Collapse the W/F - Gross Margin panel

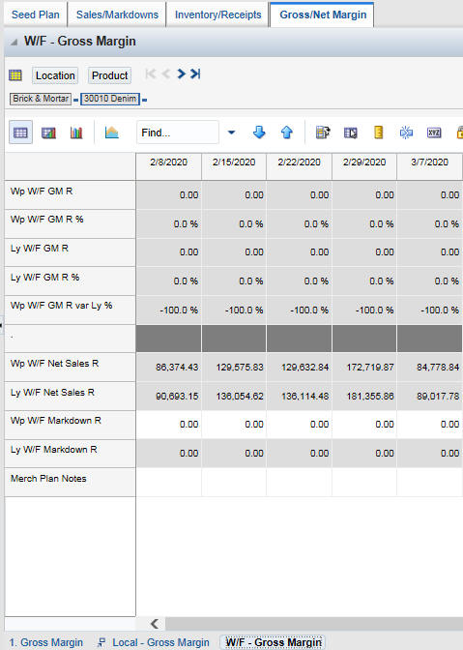pyautogui.click(x=14, y=42)
